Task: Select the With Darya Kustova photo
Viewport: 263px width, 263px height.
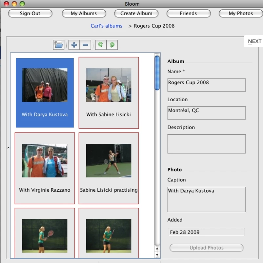Action: point(45,93)
